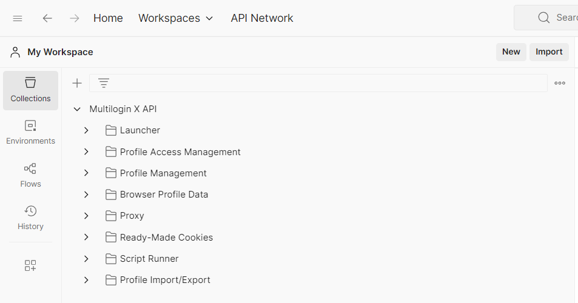Select the Profile Management label
This screenshot has width=578, height=303.
pos(163,173)
